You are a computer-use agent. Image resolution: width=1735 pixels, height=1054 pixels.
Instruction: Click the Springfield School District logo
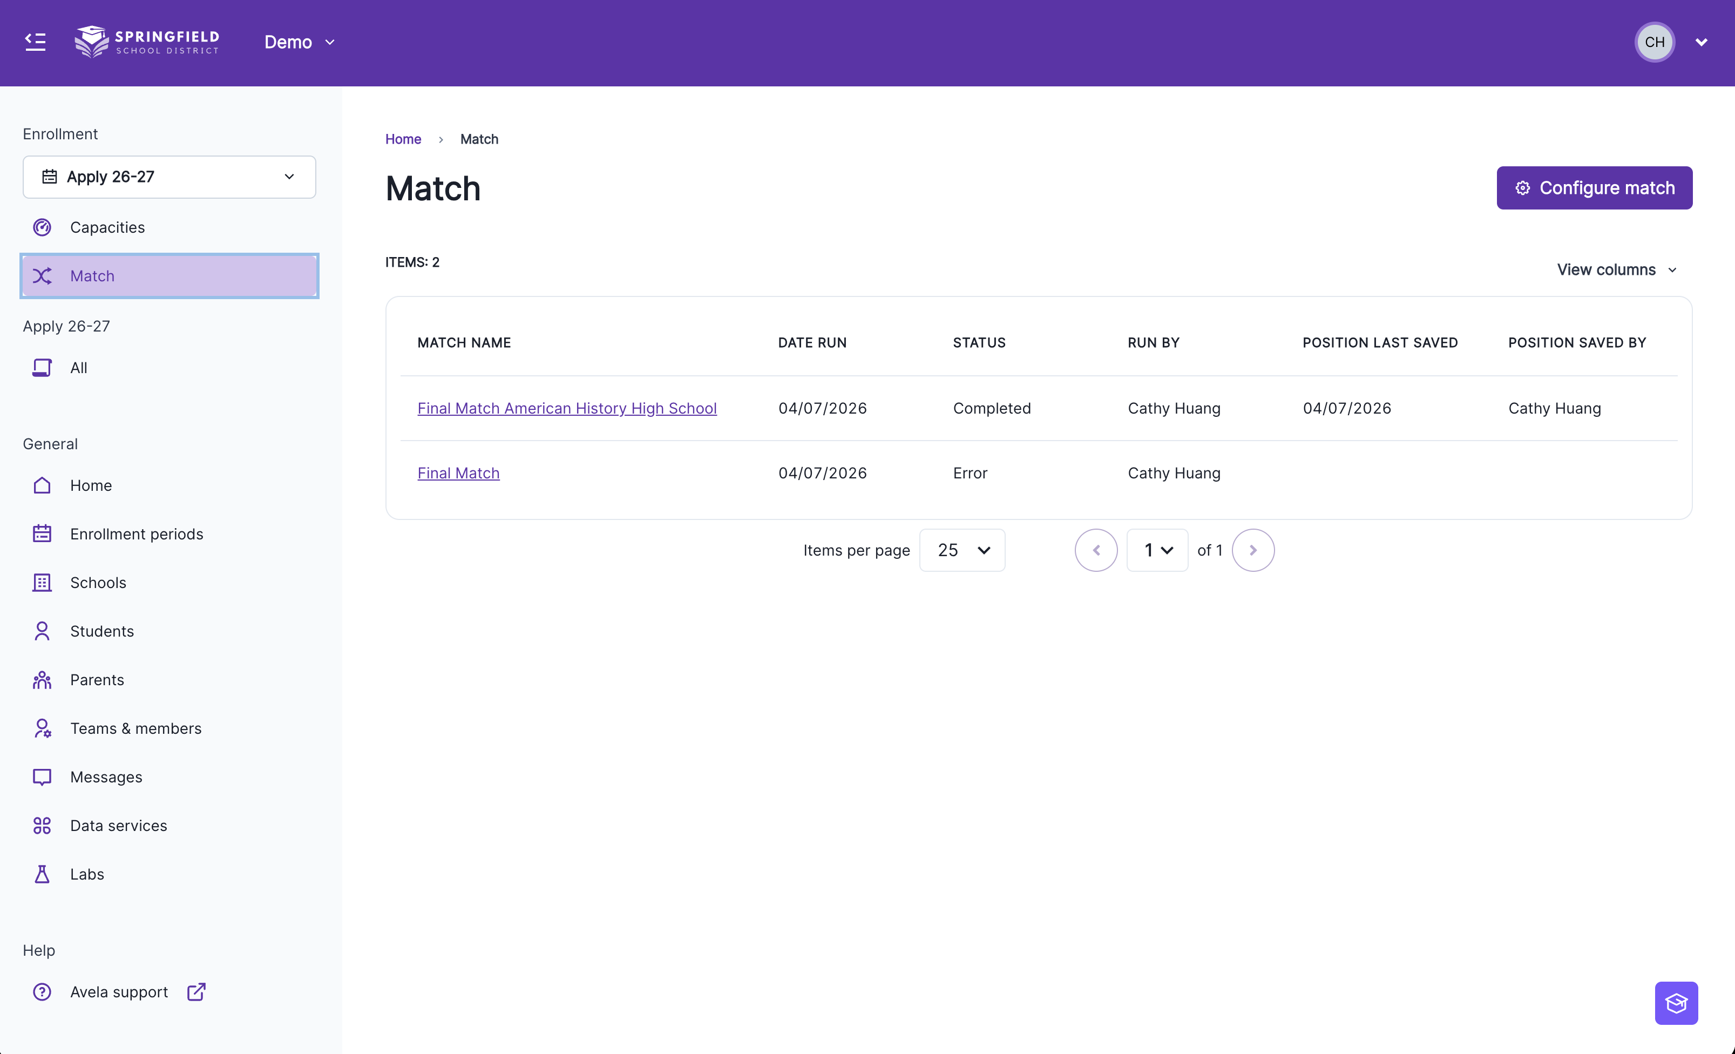(x=147, y=42)
